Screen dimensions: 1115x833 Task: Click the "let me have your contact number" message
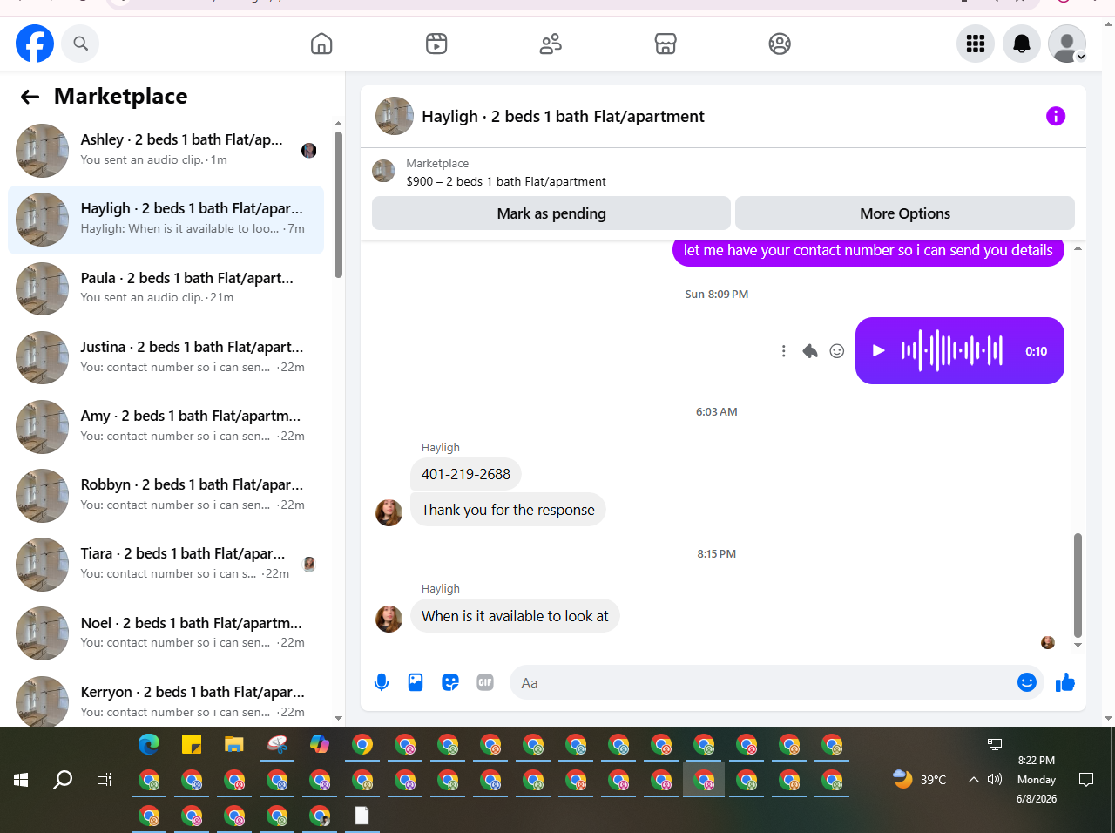tap(868, 251)
